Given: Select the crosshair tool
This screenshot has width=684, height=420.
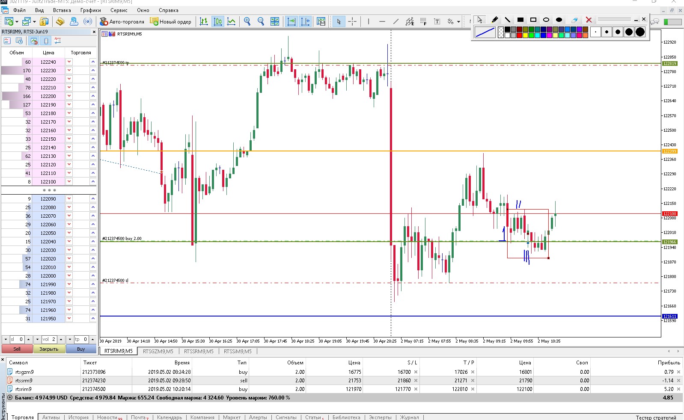Looking at the screenshot, I should coord(352,21).
